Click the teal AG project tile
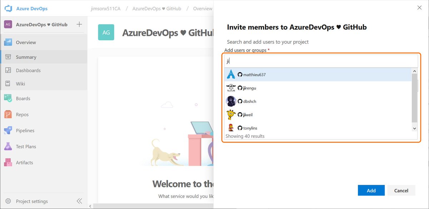This screenshot has width=429, height=209. [106, 32]
